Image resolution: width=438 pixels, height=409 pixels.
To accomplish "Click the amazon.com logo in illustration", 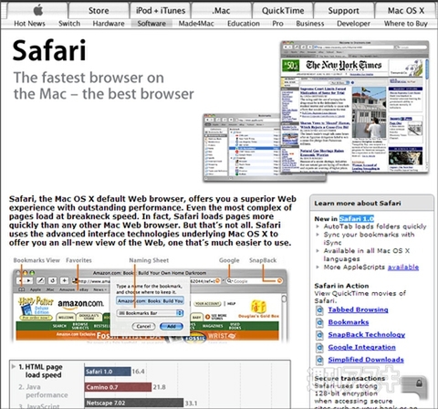I will [80, 304].
